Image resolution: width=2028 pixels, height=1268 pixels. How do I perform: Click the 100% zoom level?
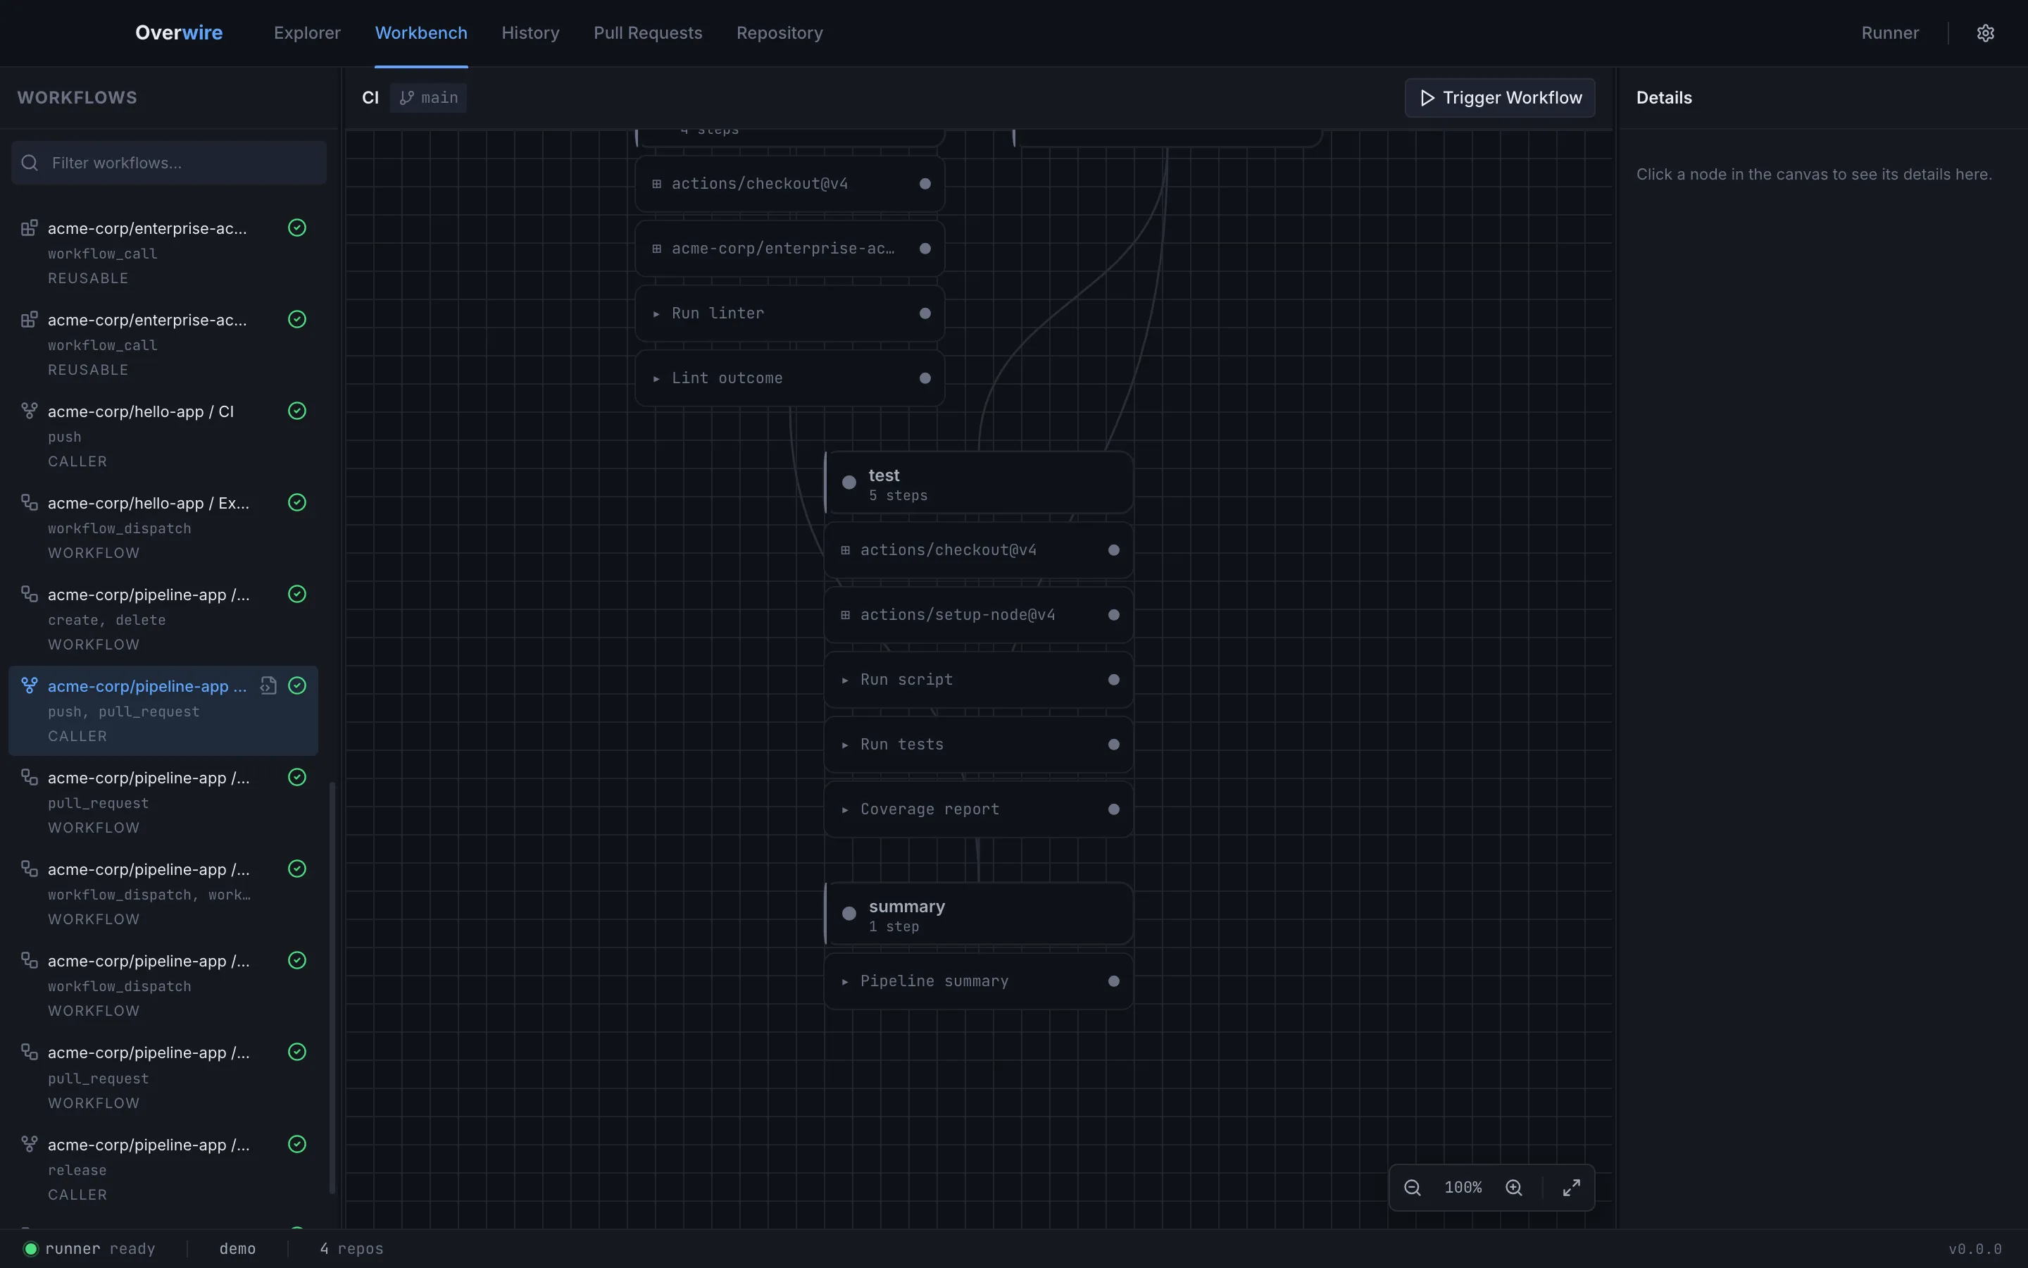[x=1463, y=1188]
